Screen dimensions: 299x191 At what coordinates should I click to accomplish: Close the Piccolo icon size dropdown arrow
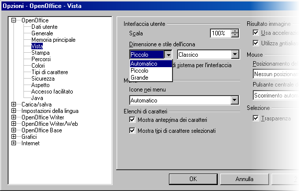(168, 55)
